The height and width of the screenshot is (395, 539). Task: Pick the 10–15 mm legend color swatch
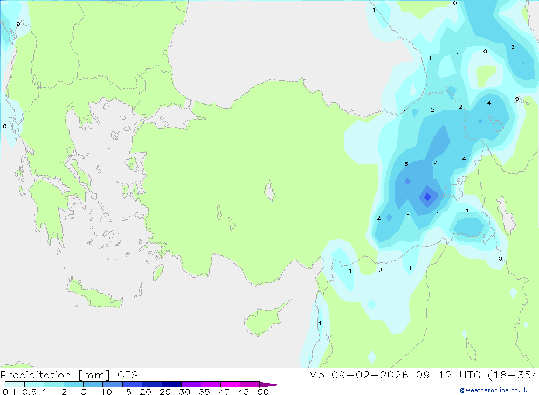[113, 384]
